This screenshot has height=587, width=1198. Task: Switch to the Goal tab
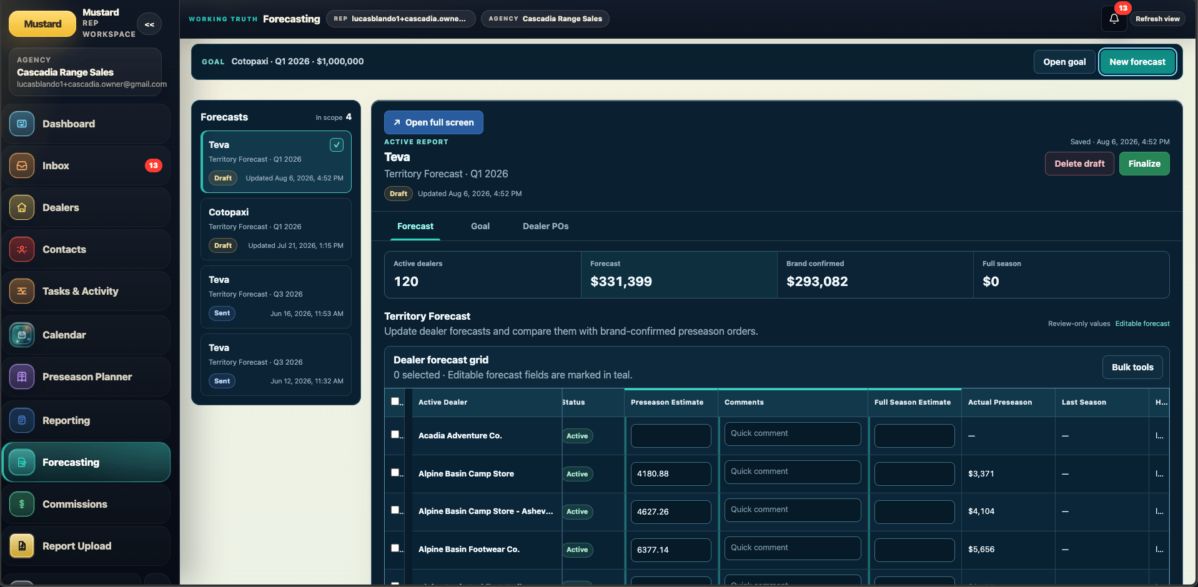pyautogui.click(x=480, y=226)
